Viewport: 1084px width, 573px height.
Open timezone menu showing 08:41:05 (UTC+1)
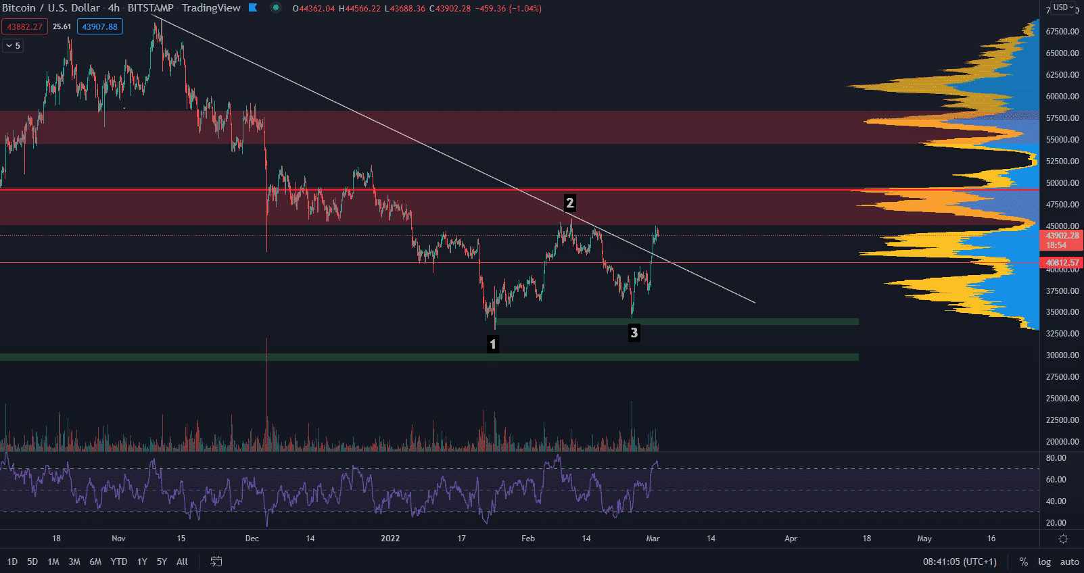[x=960, y=562]
